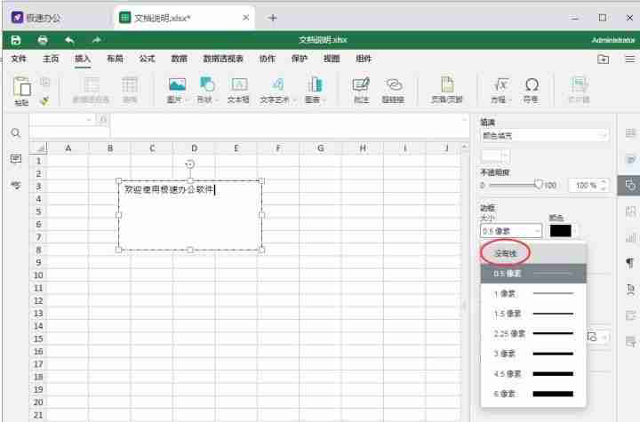Expand the formula bar chevron
This screenshot has height=422, width=640.
465,120
